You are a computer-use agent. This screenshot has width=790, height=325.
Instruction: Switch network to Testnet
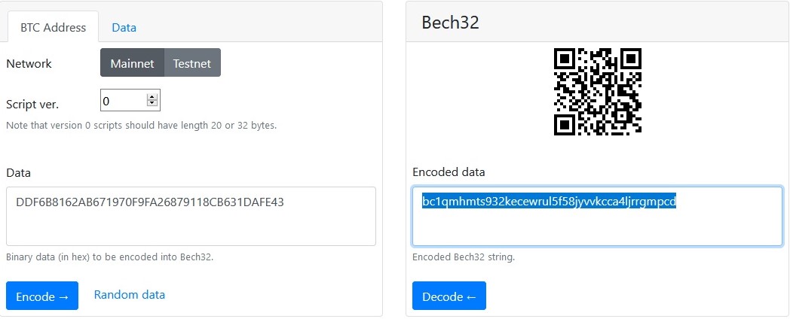pyautogui.click(x=192, y=63)
